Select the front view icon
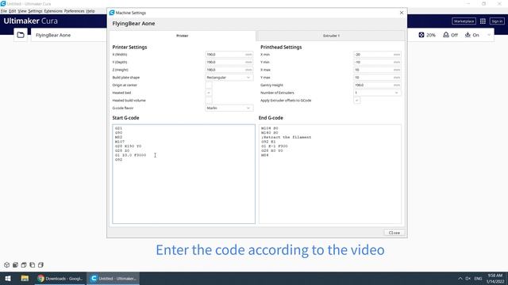The width and height of the screenshot is (508, 285). click(15, 265)
